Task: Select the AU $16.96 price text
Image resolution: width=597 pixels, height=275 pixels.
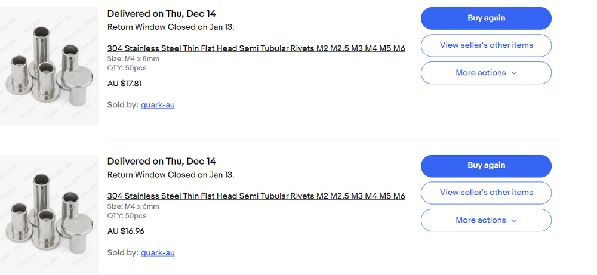Action: pyautogui.click(x=125, y=231)
